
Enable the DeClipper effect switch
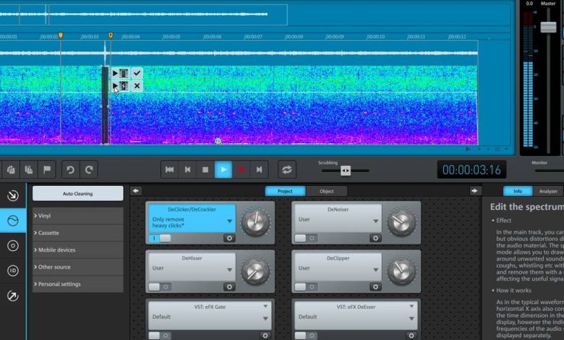(x=307, y=287)
